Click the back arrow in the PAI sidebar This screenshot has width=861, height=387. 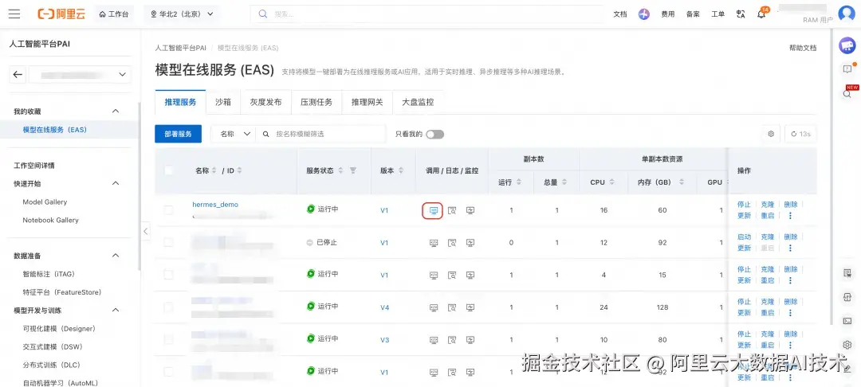18,75
